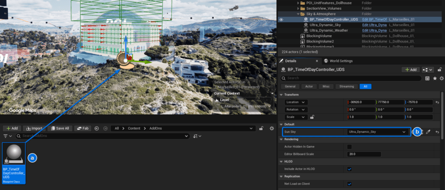The width and height of the screenshot is (445, 190).
Task: Toggle Actor Hidden In Game checkbox
Action: tap(349, 147)
